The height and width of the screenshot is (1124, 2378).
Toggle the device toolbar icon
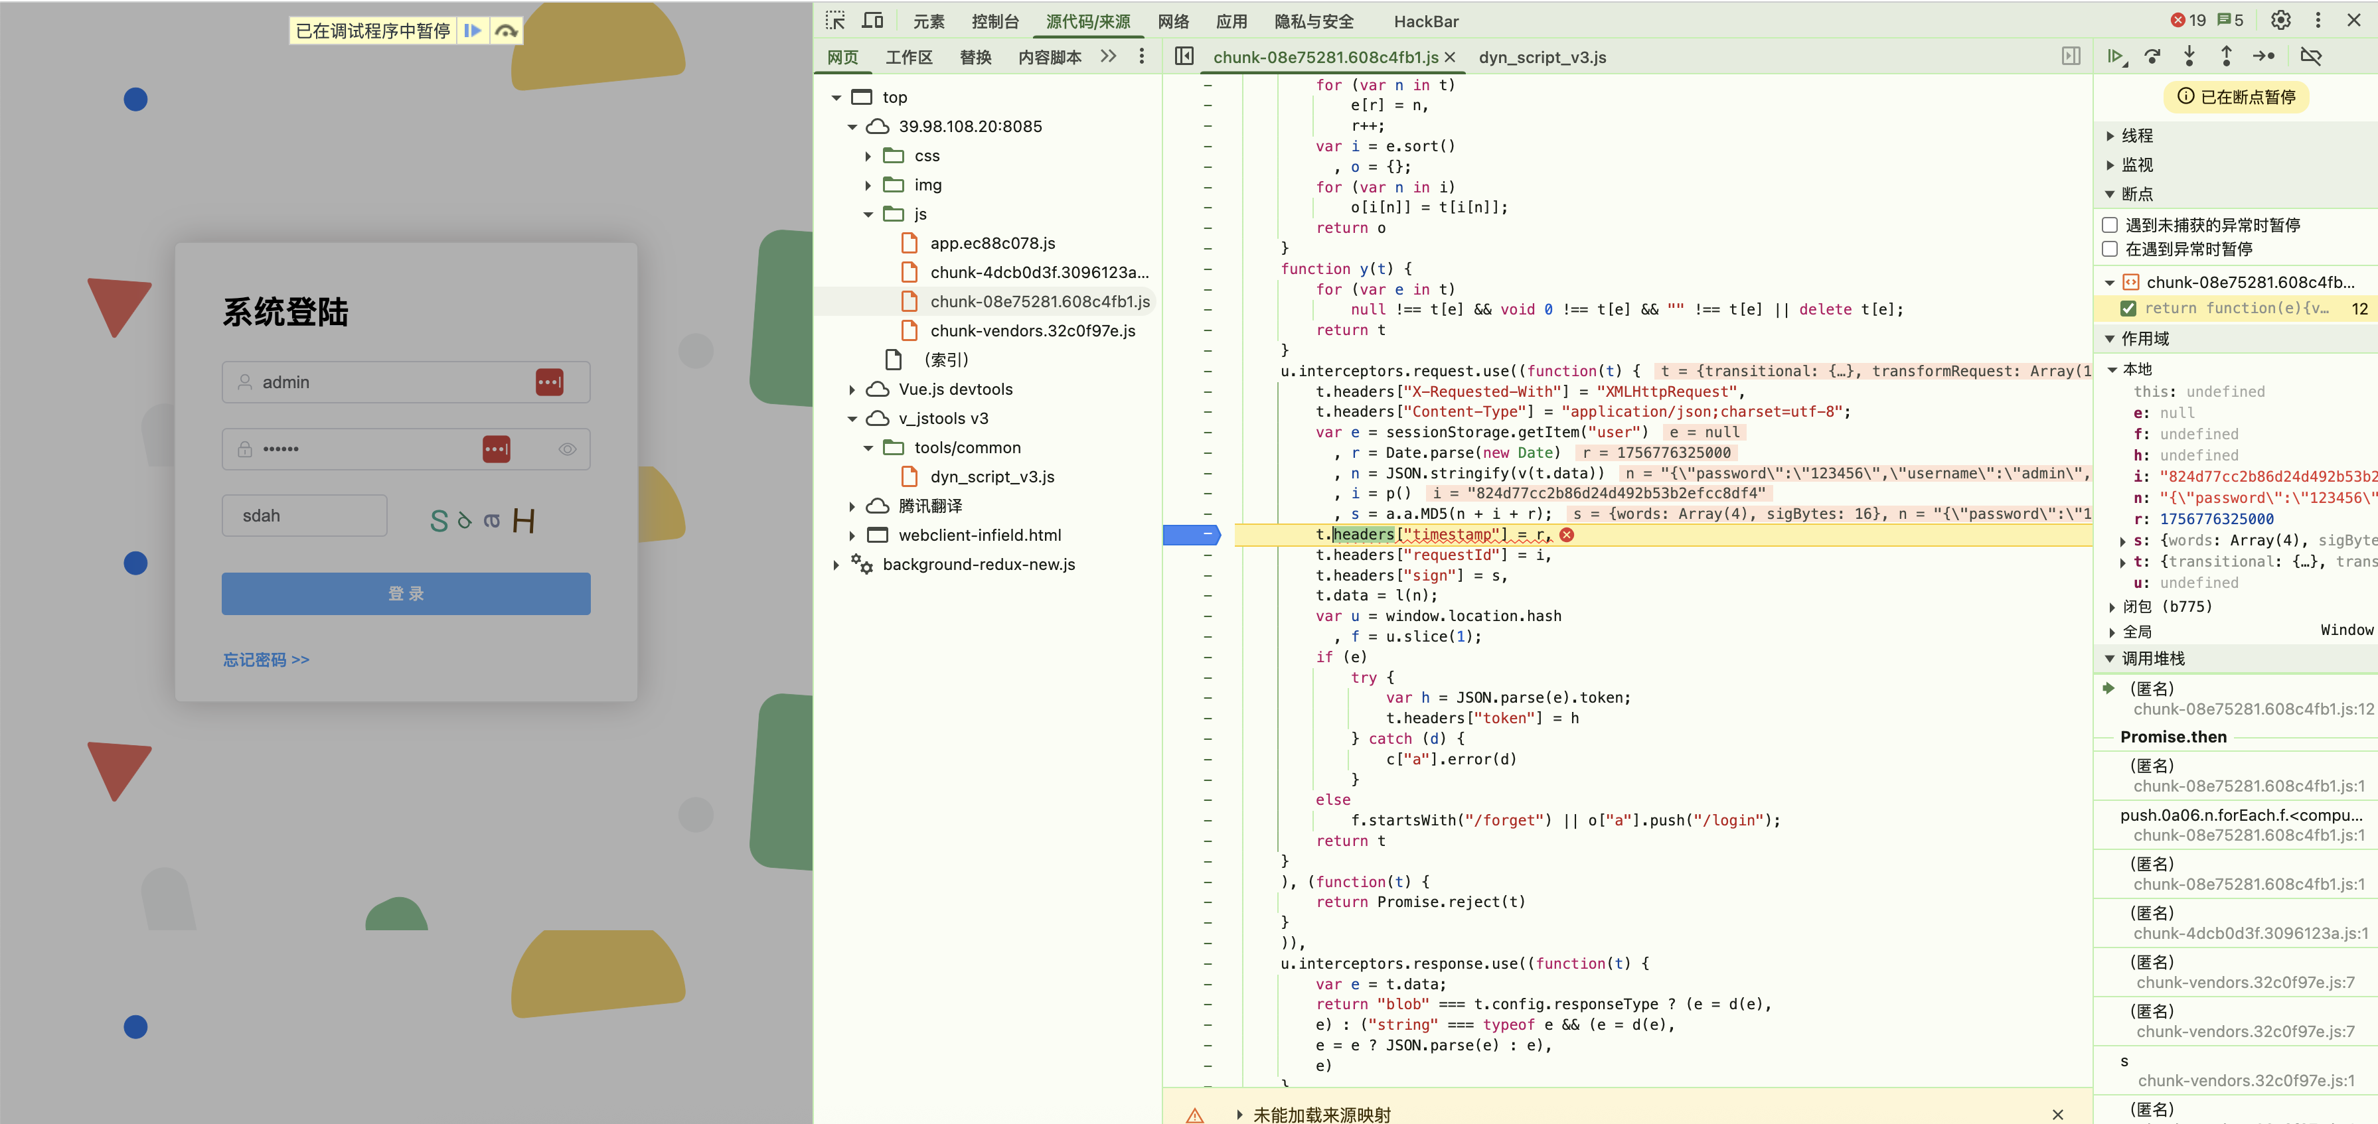click(x=872, y=21)
